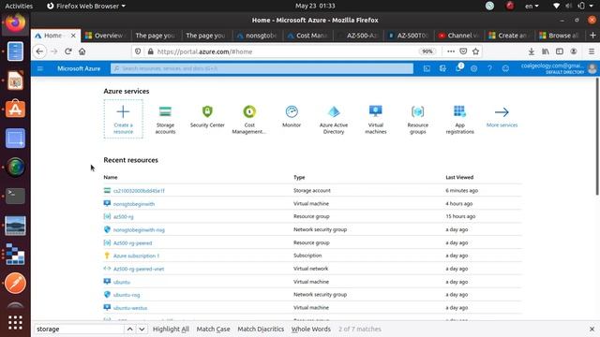Open Monitor service icon
The height and width of the screenshot is (337, 600).
[x=292, y=111]
